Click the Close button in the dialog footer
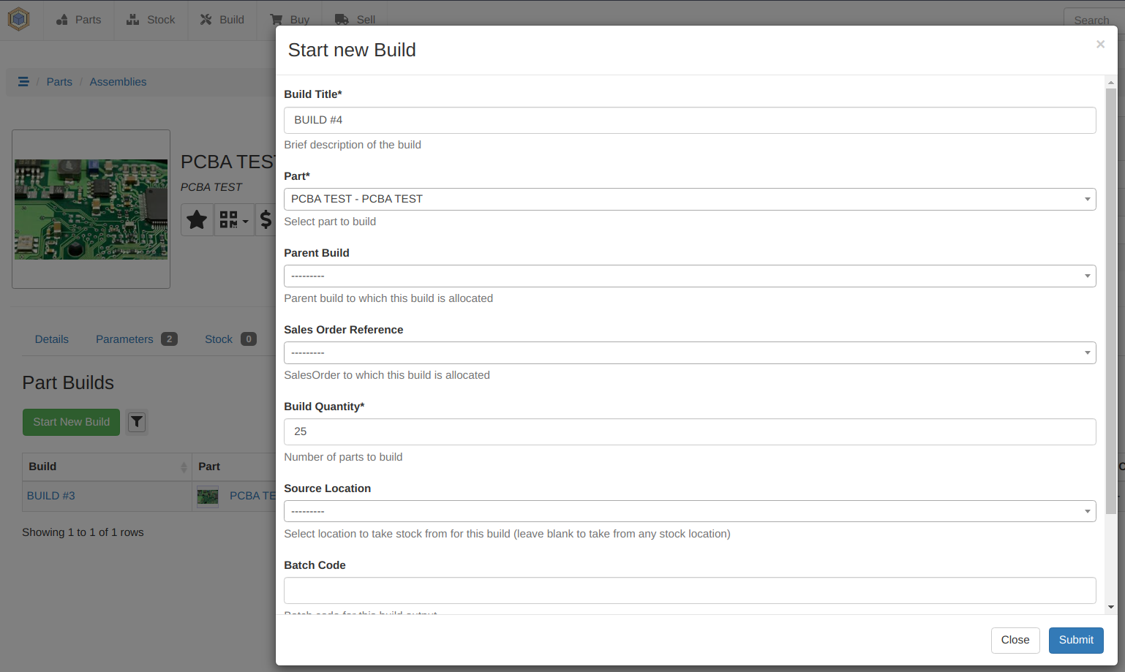This screenshot has width=1125, height=672. 1015,640
